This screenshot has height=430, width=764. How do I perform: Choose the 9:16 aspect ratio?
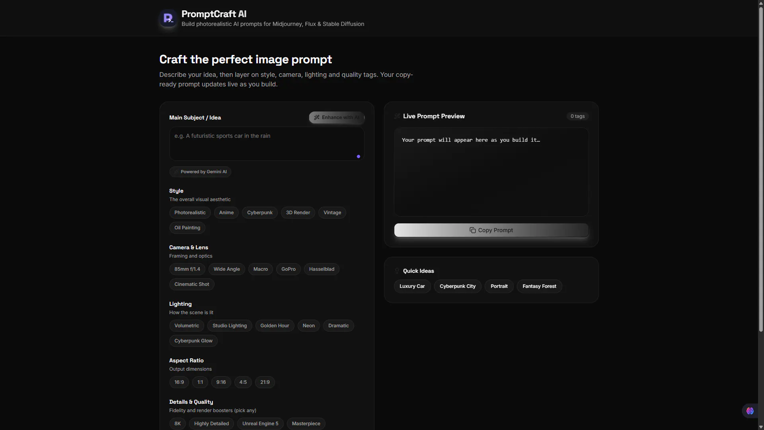[x=221, y=382]
